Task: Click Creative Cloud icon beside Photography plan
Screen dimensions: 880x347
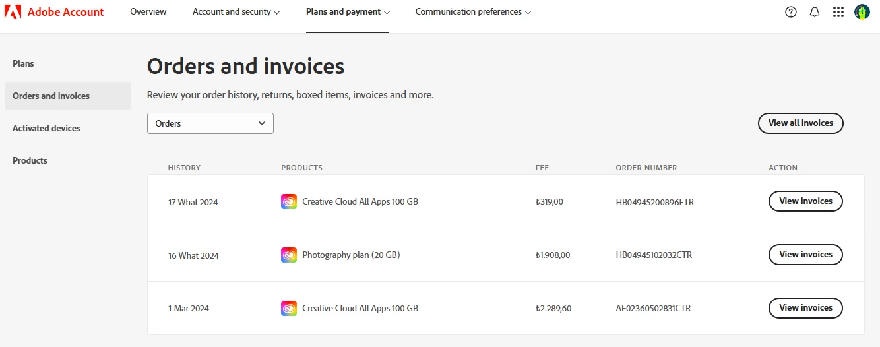Action: [289, 255]
